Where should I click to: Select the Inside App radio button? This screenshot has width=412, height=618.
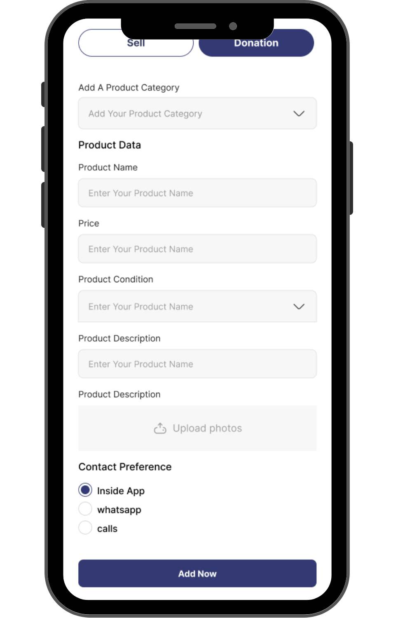coord(85,490)
